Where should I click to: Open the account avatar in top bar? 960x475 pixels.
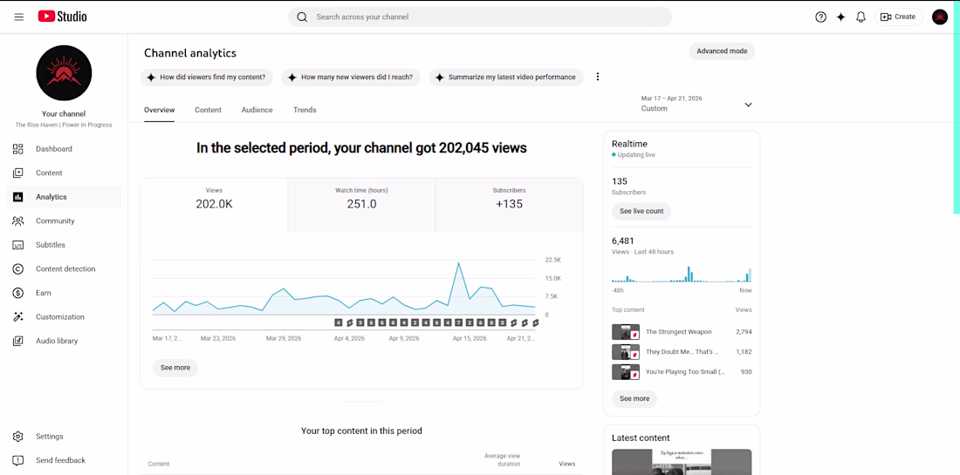[940, 17]
